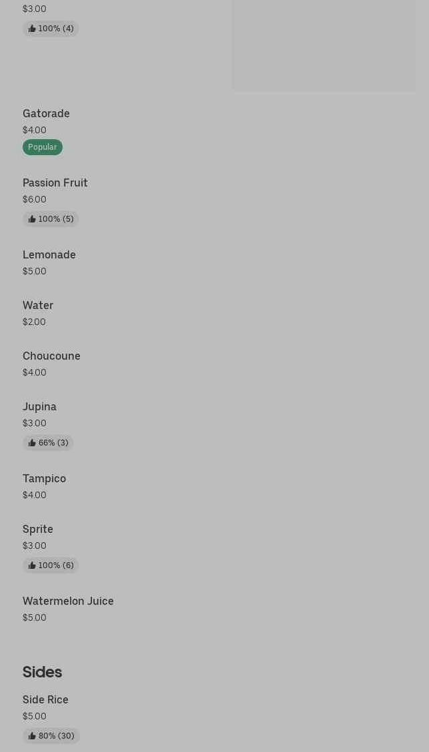Pick the Tampico item
429x752 pixels.
[44, 479]
